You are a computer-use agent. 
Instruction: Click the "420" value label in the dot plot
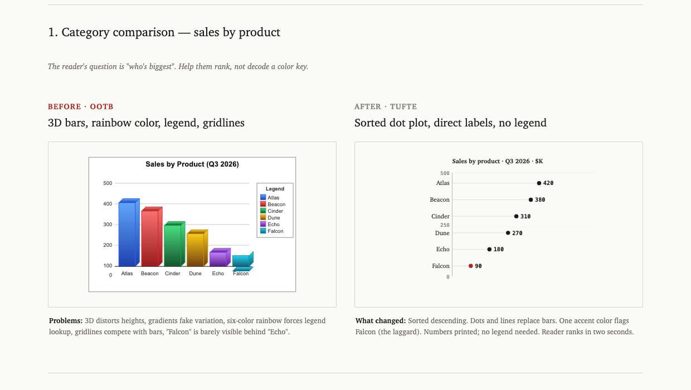pos(548,183)
